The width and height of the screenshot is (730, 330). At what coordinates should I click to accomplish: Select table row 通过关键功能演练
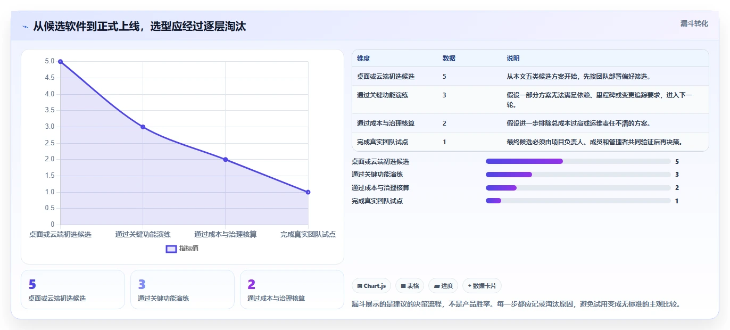coord(530,100)
